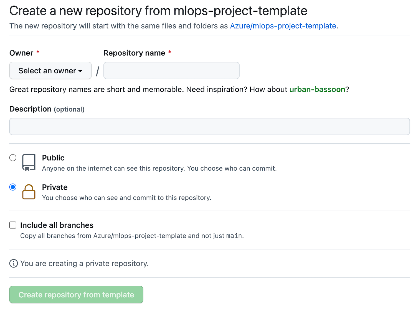Click into the Description text box

(x=210, y=127)
